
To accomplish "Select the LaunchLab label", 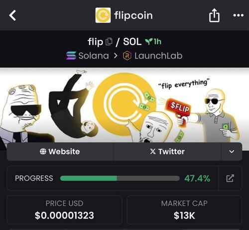I will 158,56.
